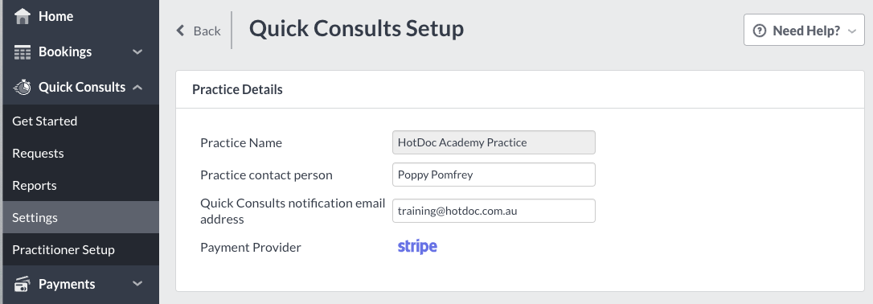The width and height of the screenshot is (873, 304).
Task: Click the Back link
Action: 199,31
